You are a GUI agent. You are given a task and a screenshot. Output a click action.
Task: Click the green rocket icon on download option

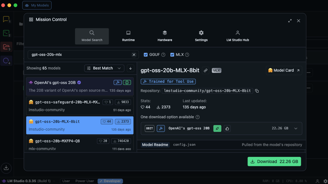217,128
